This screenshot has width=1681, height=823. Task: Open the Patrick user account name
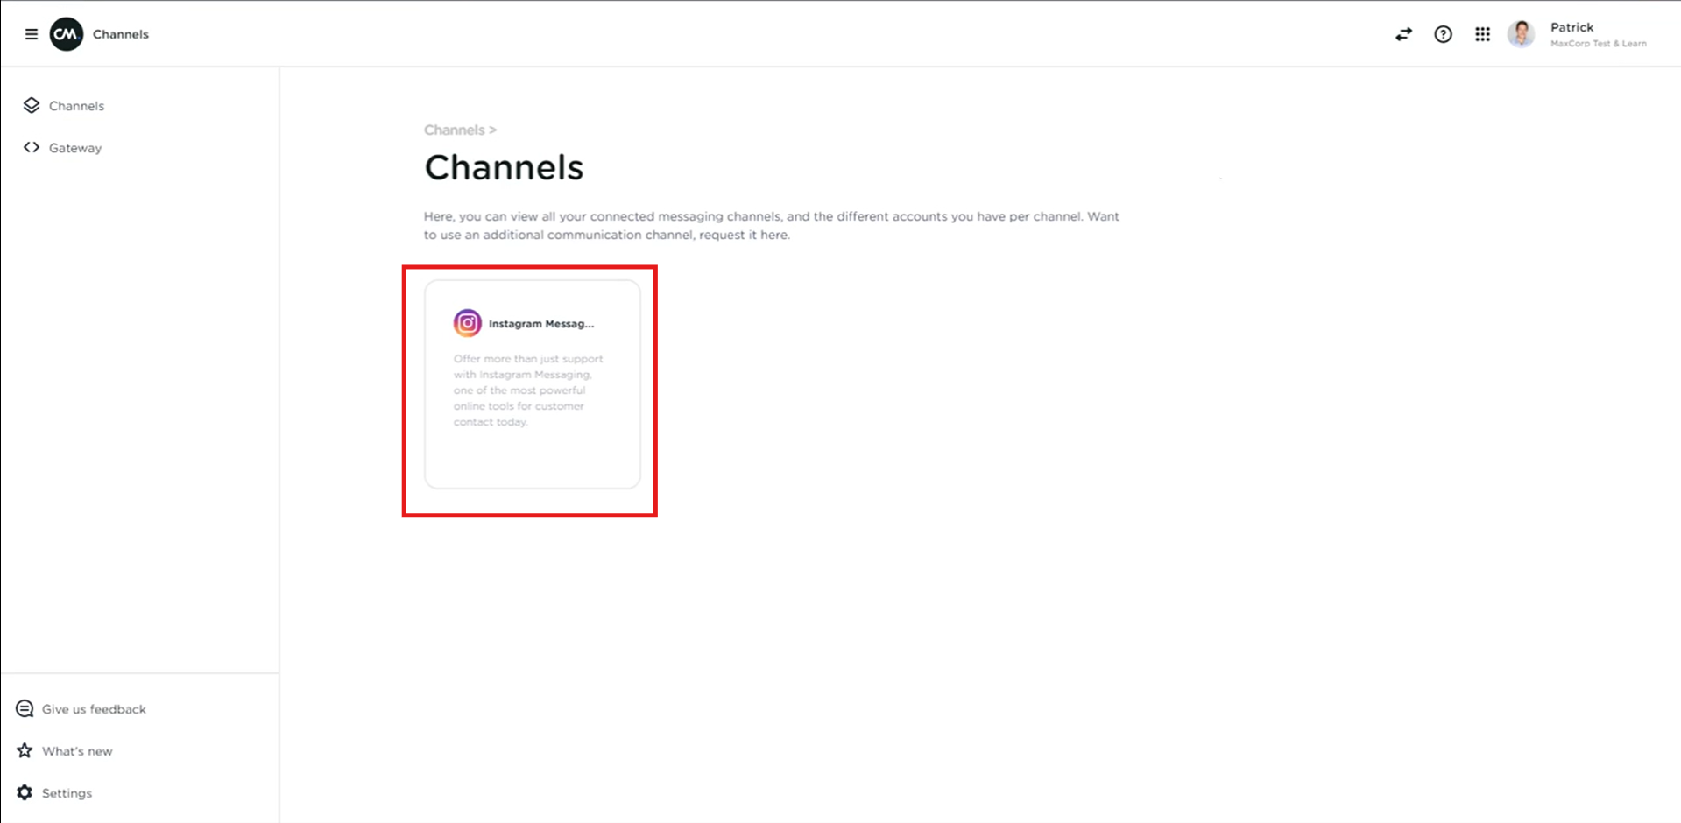[x=1572, y=27]
